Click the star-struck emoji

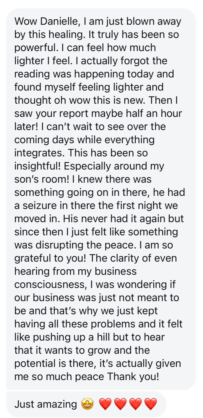[x=87, y=404]
